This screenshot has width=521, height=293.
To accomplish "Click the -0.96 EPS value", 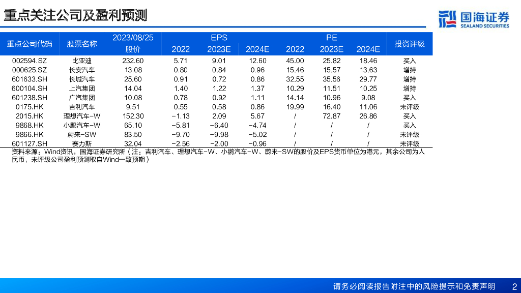I will point(257,144).
